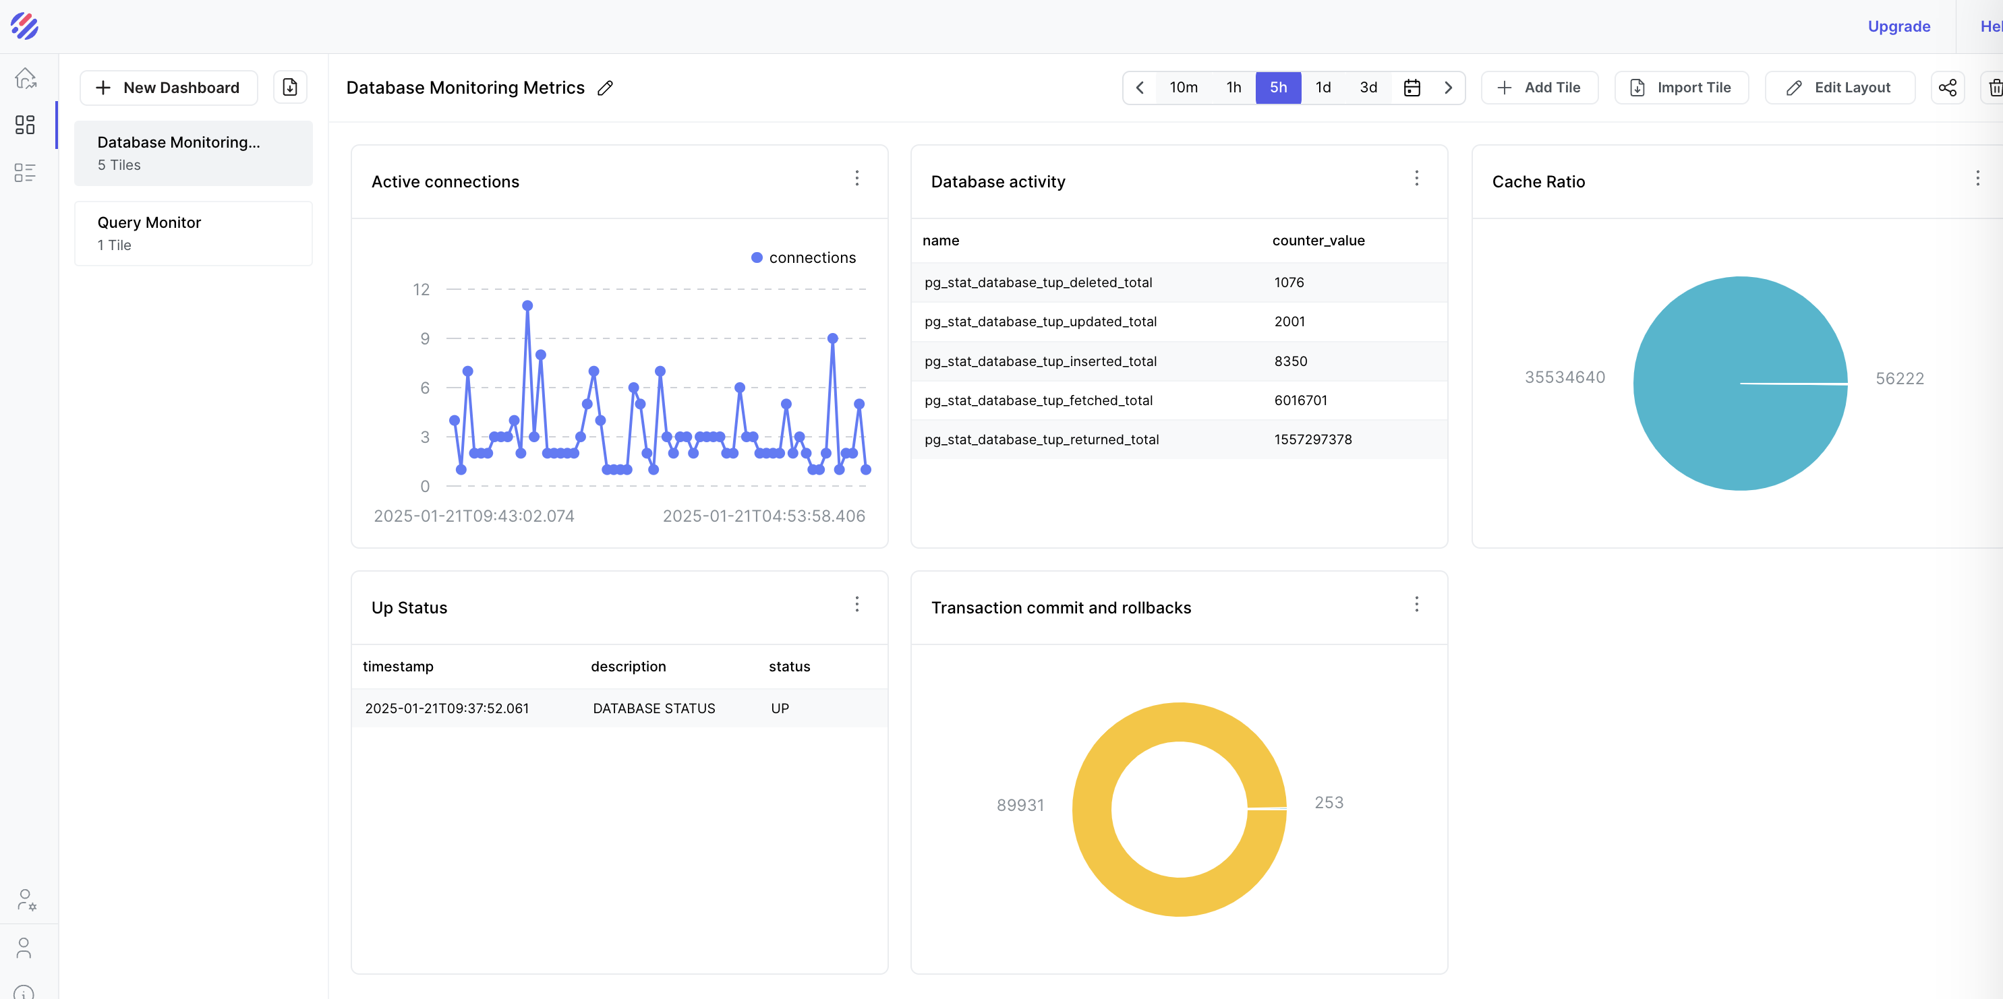Open Database activity tile options menu
Viewport: 2003px width, 999px height.
1416,179
